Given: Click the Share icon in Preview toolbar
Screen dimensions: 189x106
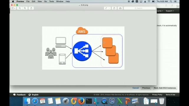Looking at the screenshot, I should [31, 8].
